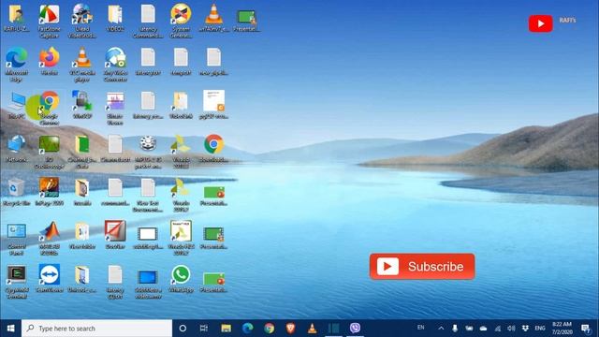Select the Network desktop icon
Screen dimensions: 599x337
point(17,149)
